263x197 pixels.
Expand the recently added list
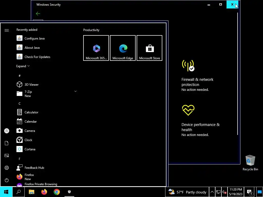tap(23, 66)
